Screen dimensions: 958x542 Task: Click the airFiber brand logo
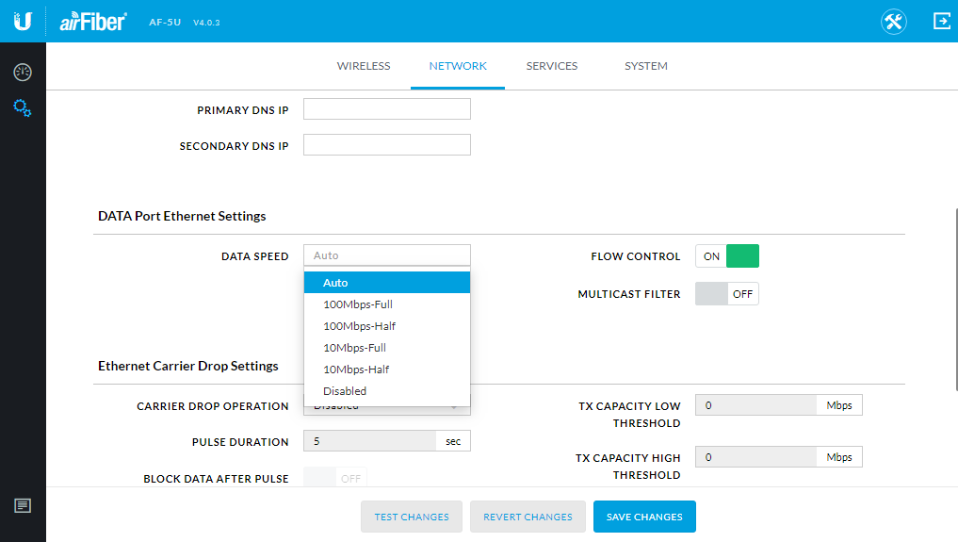coord(93,22)
